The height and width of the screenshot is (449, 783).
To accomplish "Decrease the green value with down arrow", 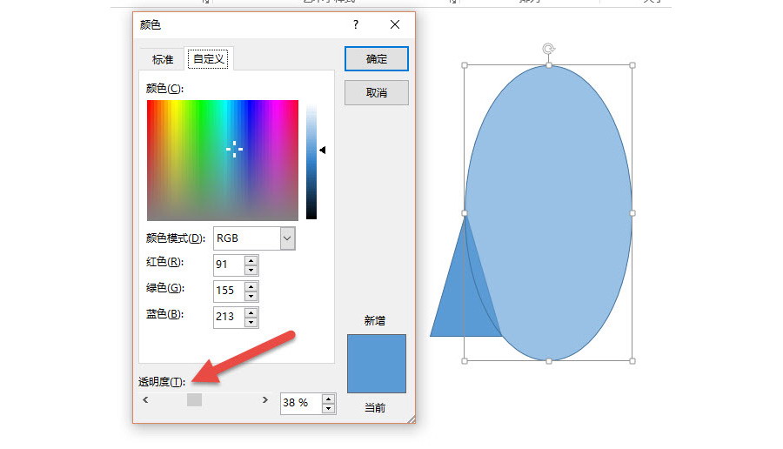I will tap(251, 296).
